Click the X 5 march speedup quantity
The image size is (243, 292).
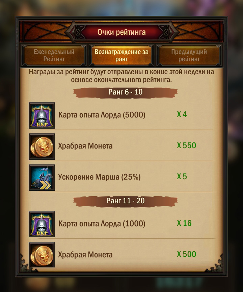click(x=182, y=177)
